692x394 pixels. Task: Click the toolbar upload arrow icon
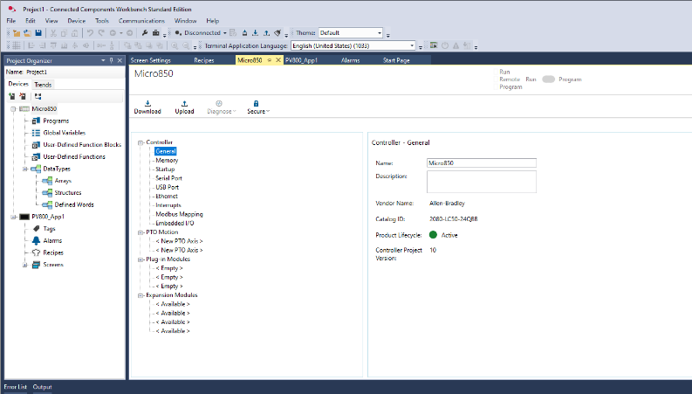click(266, 32)
